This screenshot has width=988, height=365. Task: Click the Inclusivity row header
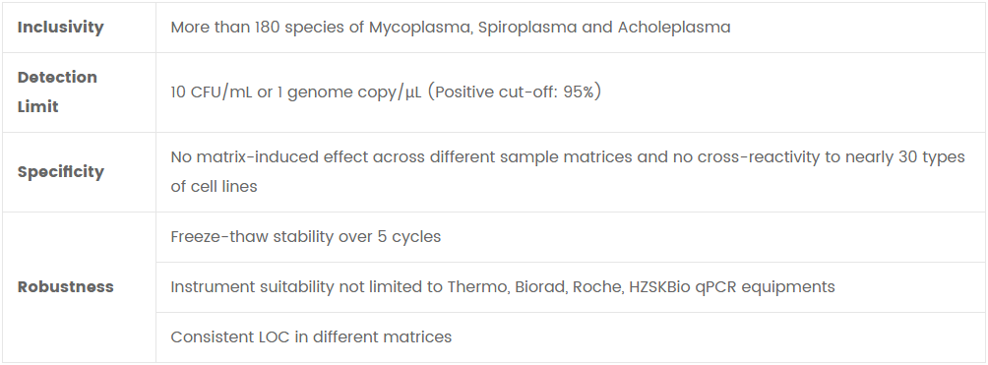coord(79,28)
